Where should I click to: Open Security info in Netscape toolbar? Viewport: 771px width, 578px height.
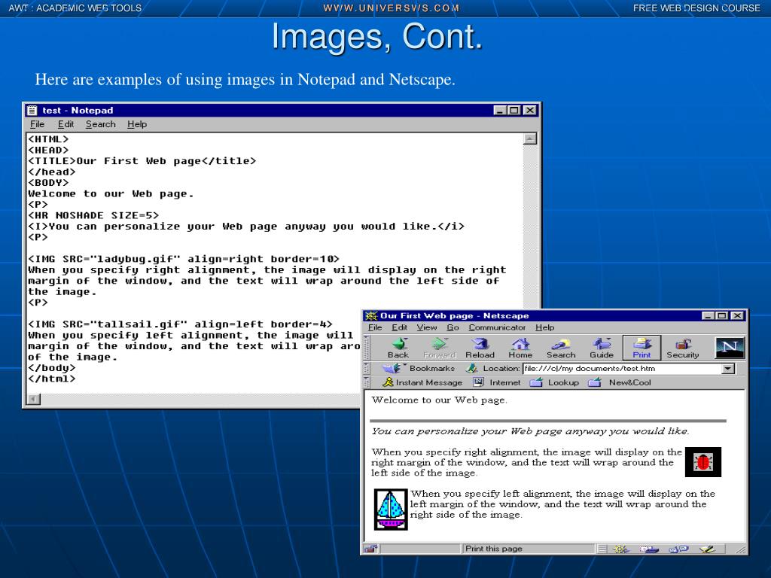tap(682, 348)
